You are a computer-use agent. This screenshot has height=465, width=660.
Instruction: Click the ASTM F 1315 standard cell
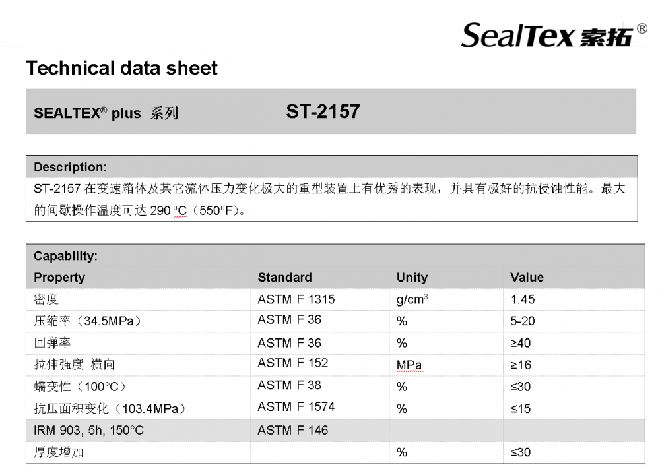point(296,299)
